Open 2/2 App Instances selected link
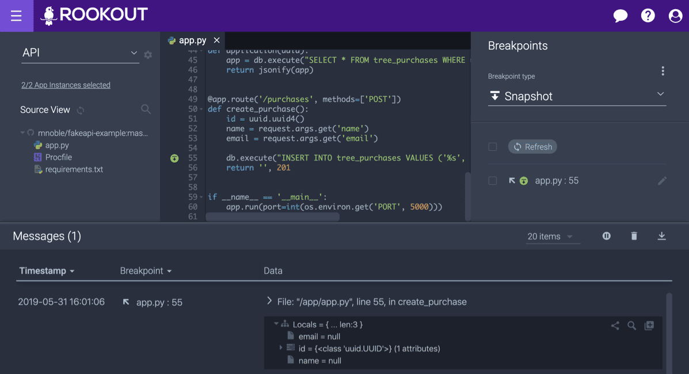The image size is (689, 374). pos(66,85)
